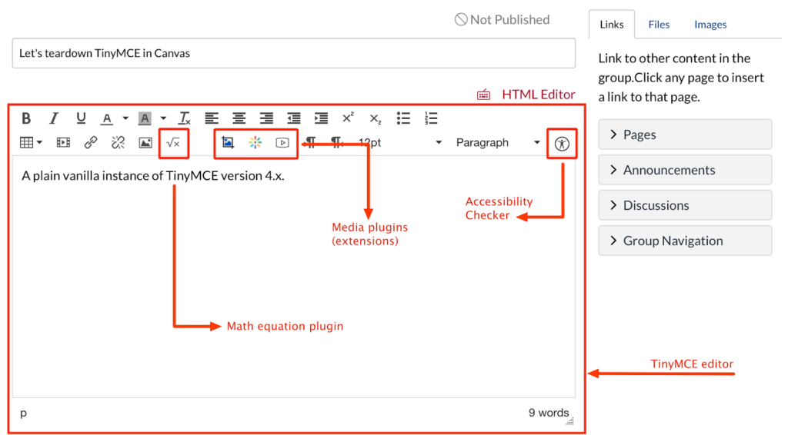Align text right
This screenshot has height=435, width=788.
266,118
